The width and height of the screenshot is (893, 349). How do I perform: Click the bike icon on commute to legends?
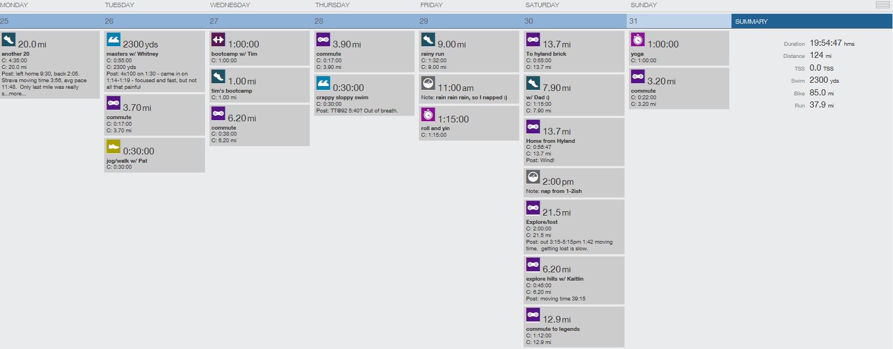click(533, 315)
